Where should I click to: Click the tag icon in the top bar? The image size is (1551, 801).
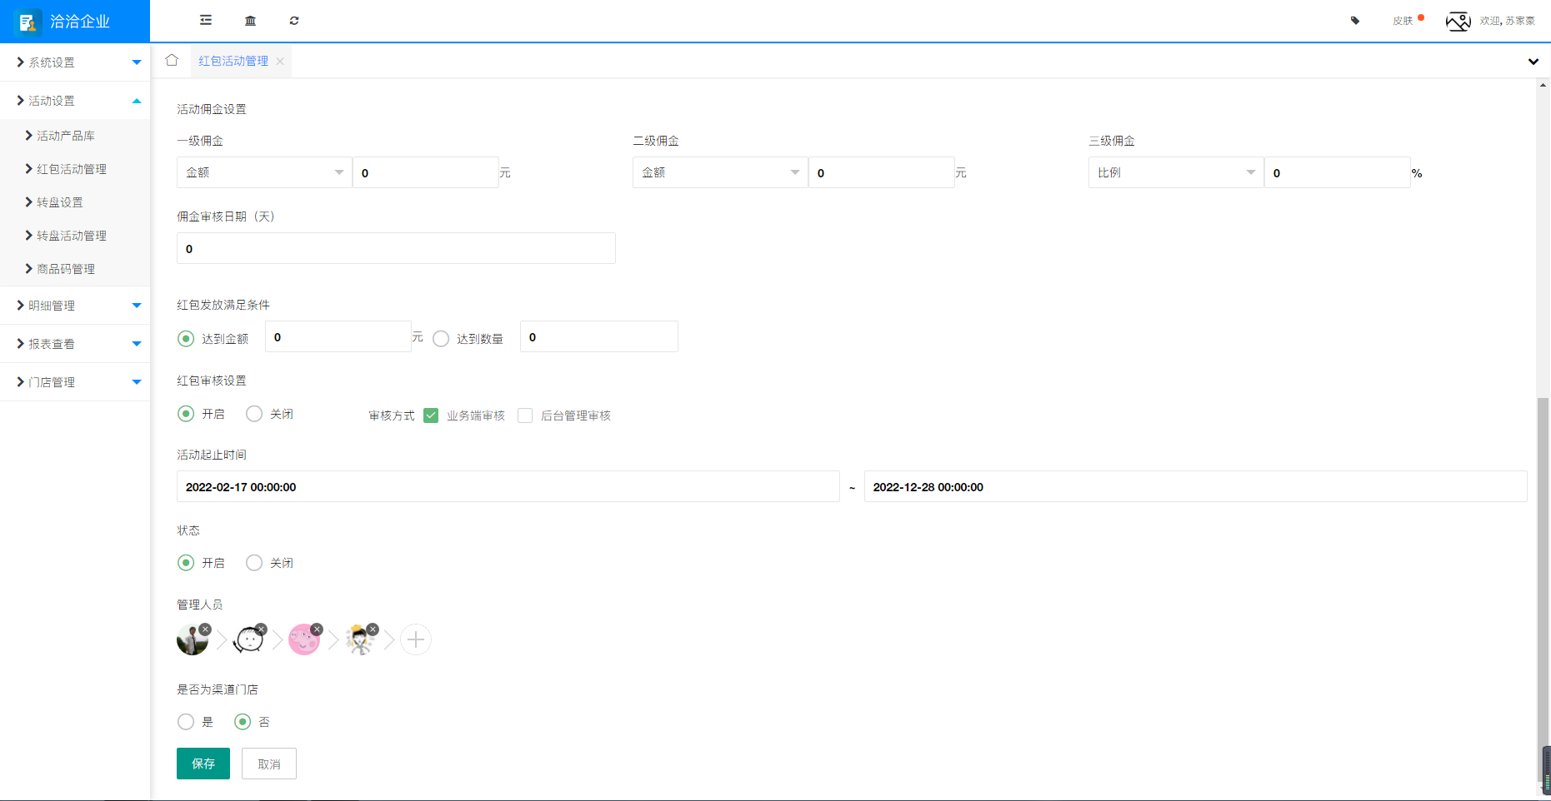[x=1354, y=20]
